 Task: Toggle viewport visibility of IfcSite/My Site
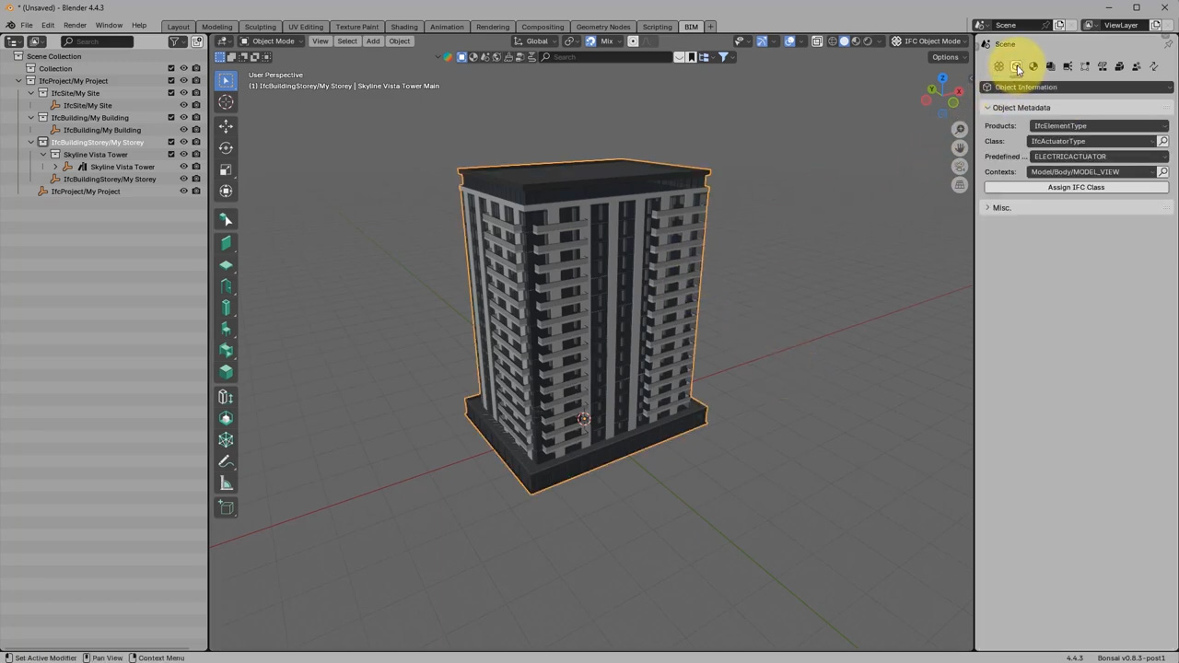tap(183, 93)
